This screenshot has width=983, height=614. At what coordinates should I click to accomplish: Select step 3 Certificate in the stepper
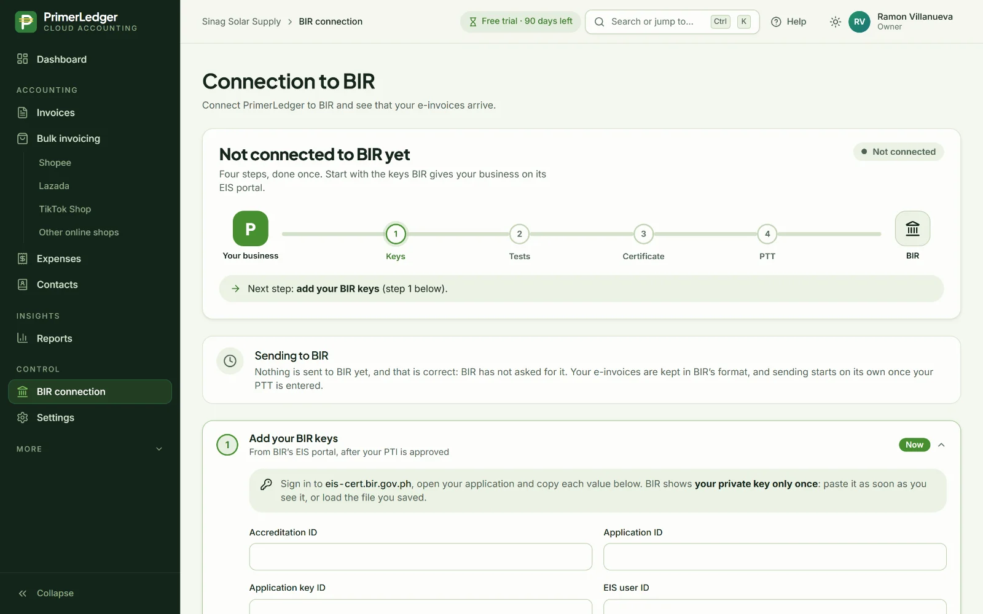643,234
